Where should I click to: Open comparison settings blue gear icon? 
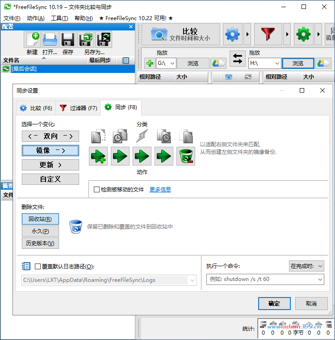click(232, 34)
